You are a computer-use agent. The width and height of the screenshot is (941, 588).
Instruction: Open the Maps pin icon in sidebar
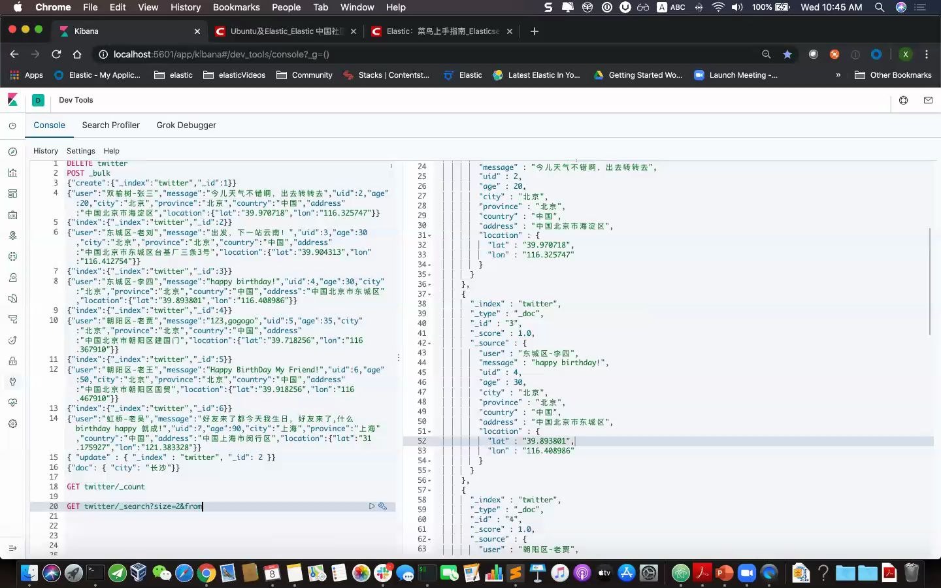click(13, 235)
